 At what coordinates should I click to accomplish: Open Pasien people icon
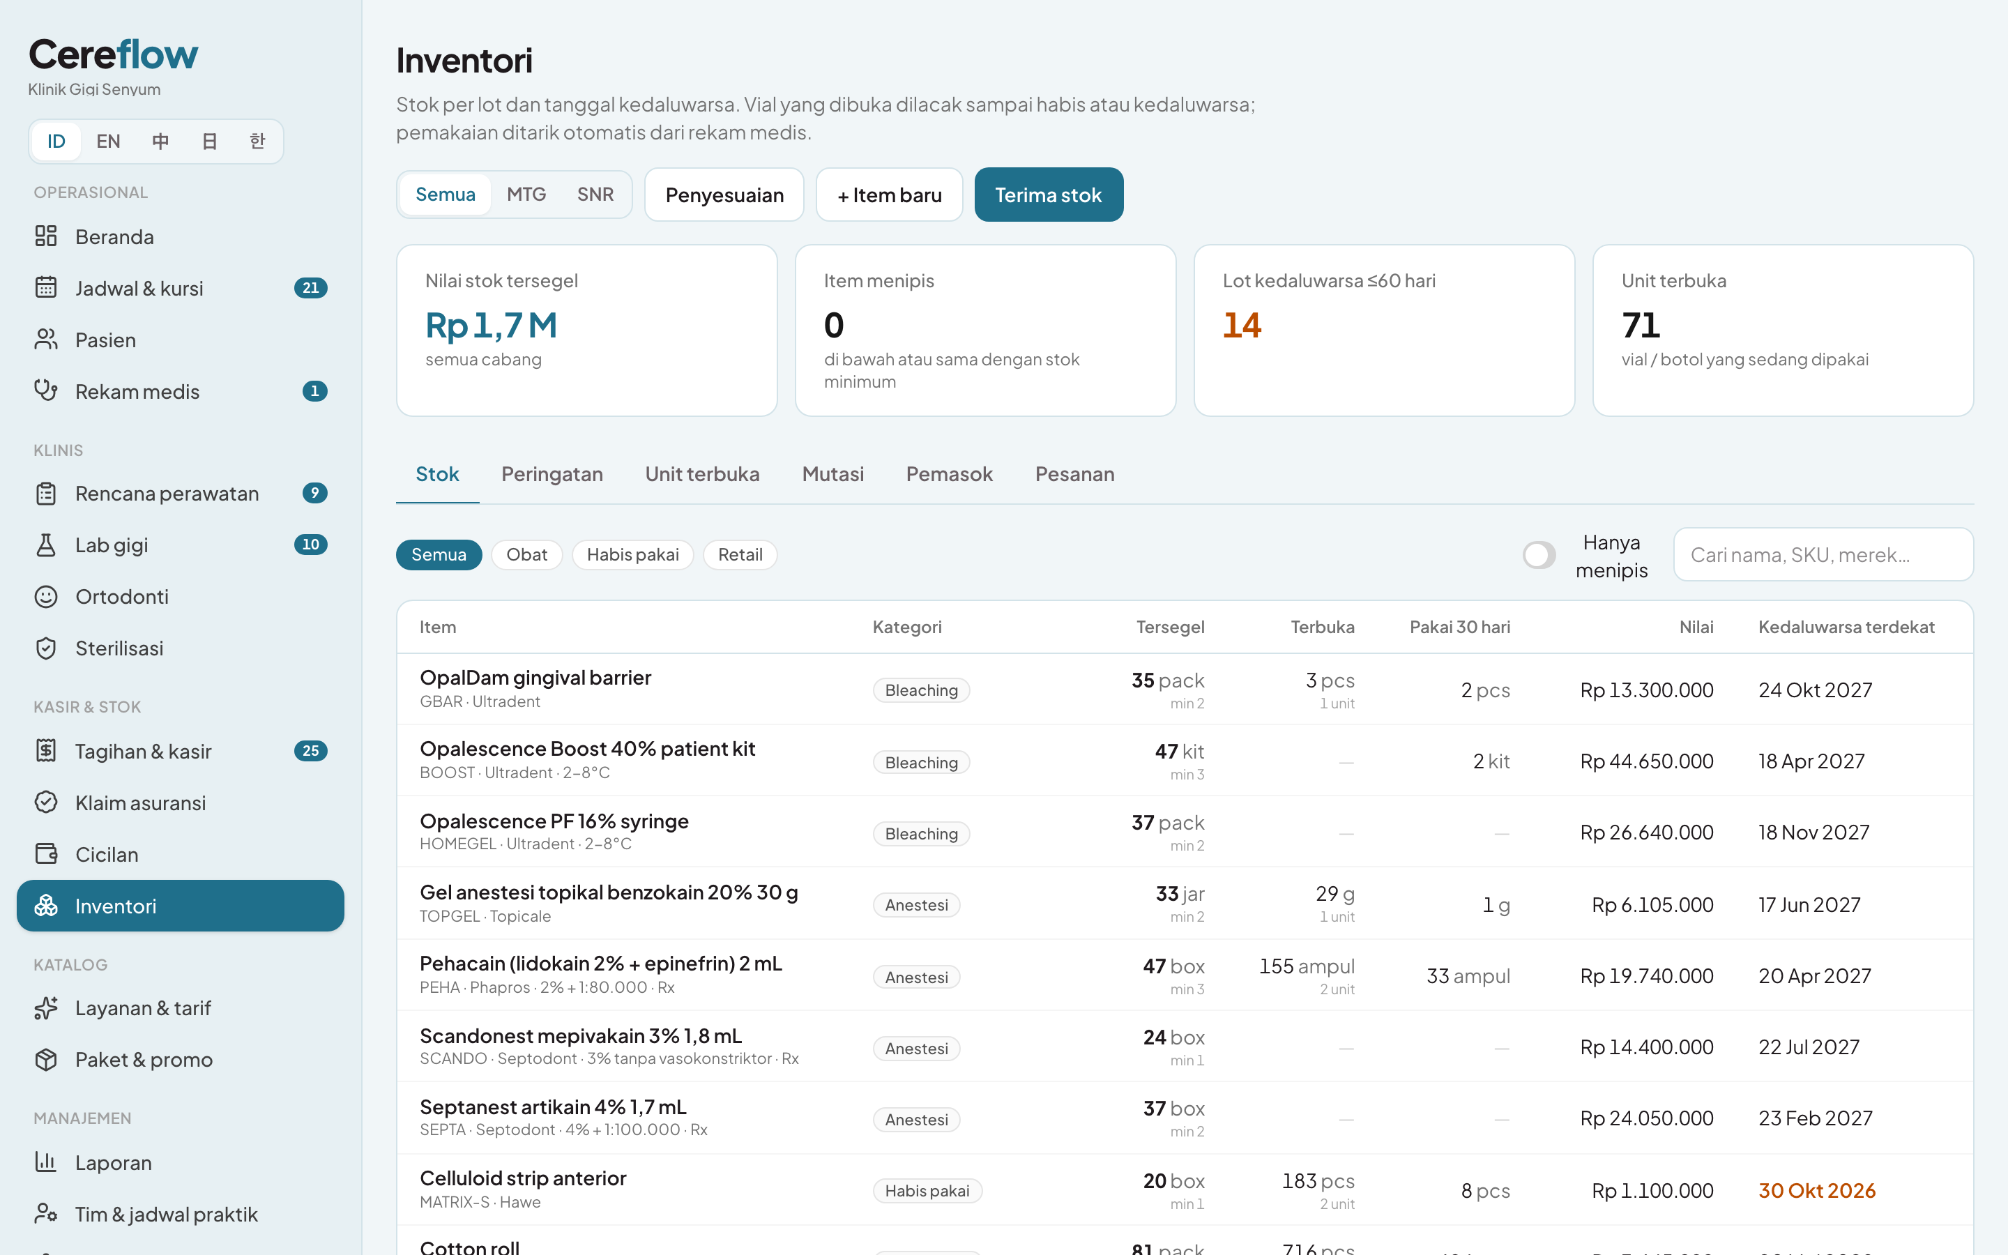(45, 340)
